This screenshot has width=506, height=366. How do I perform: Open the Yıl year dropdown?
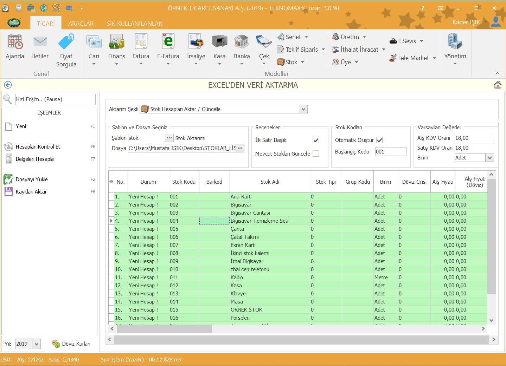tap(37, 344)
